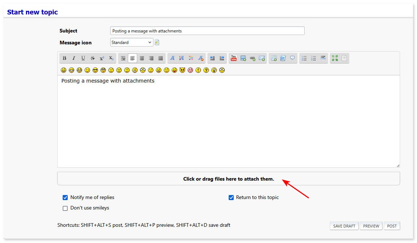
Task: Uncheck Notify me of replies
Action: (x=65, y=197)
